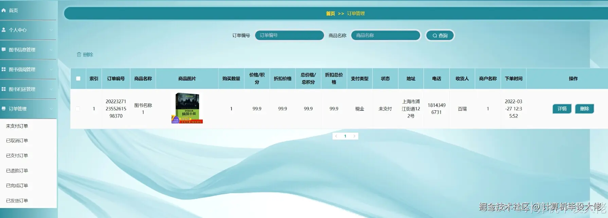Click the icon beside 订单管理 in sidebar
Screen dimensions: 608x218
[x=4, y=109]
